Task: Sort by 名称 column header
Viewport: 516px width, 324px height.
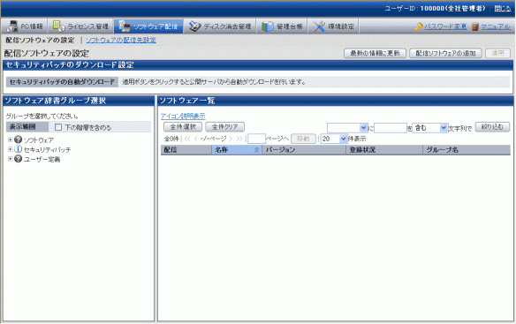Action: (x=237, y=150)
